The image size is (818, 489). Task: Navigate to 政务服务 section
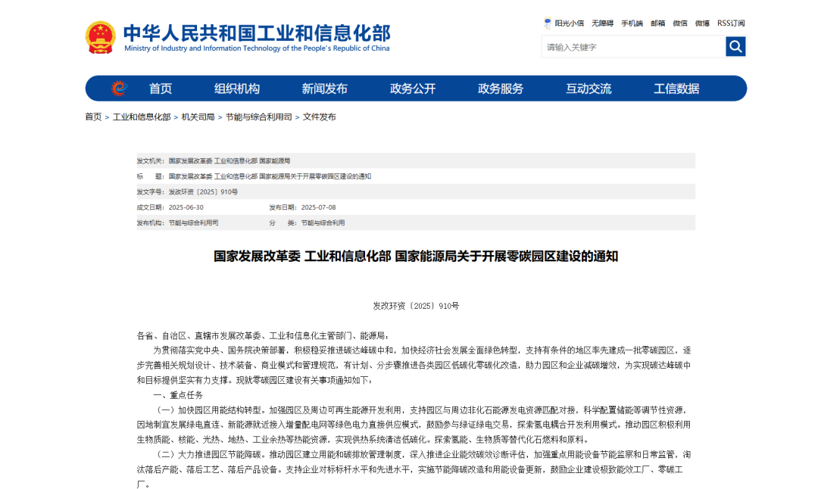click(x=501, y=89)
